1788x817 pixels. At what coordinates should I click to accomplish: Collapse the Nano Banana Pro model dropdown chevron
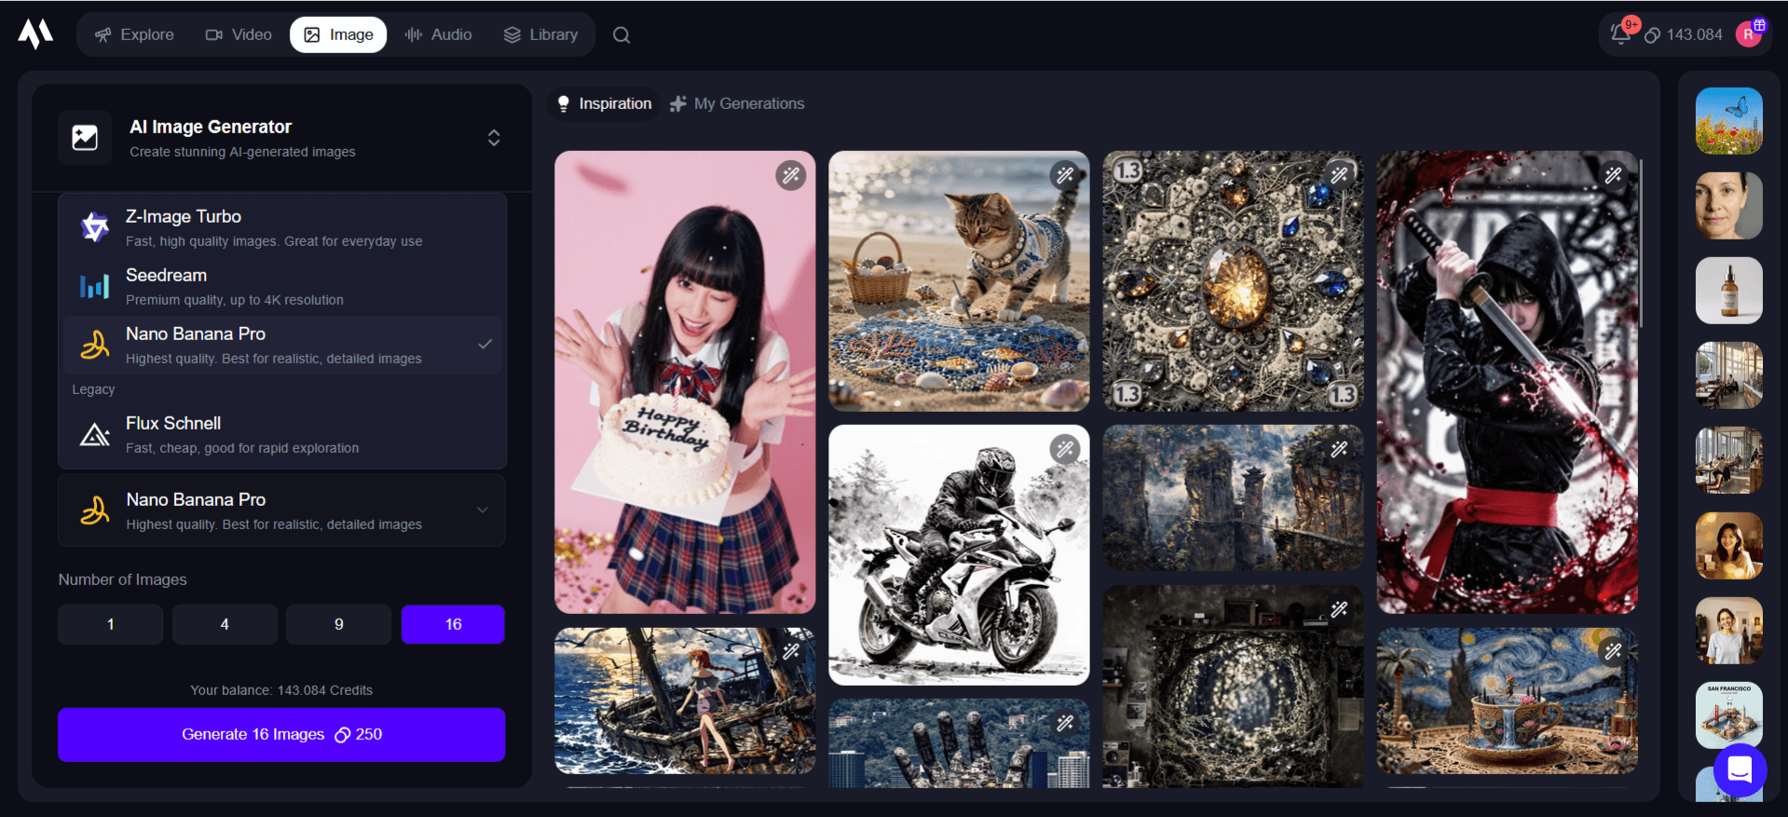[x=483, y=510]
